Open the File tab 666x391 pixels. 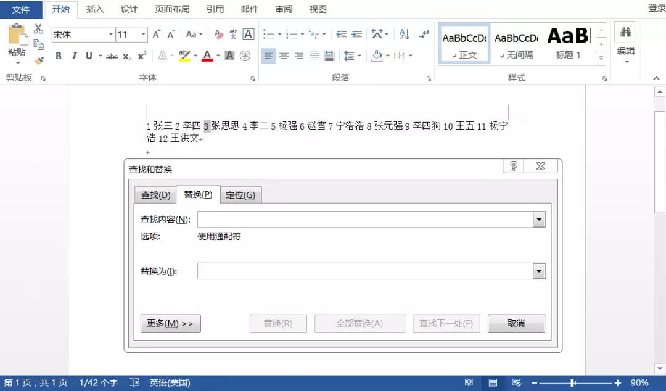tap(21, 9)
